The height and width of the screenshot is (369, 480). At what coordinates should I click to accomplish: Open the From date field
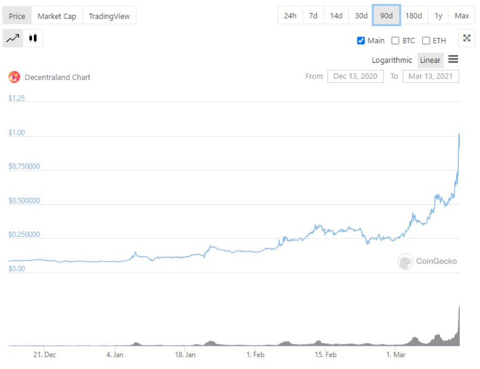[355, 76]
